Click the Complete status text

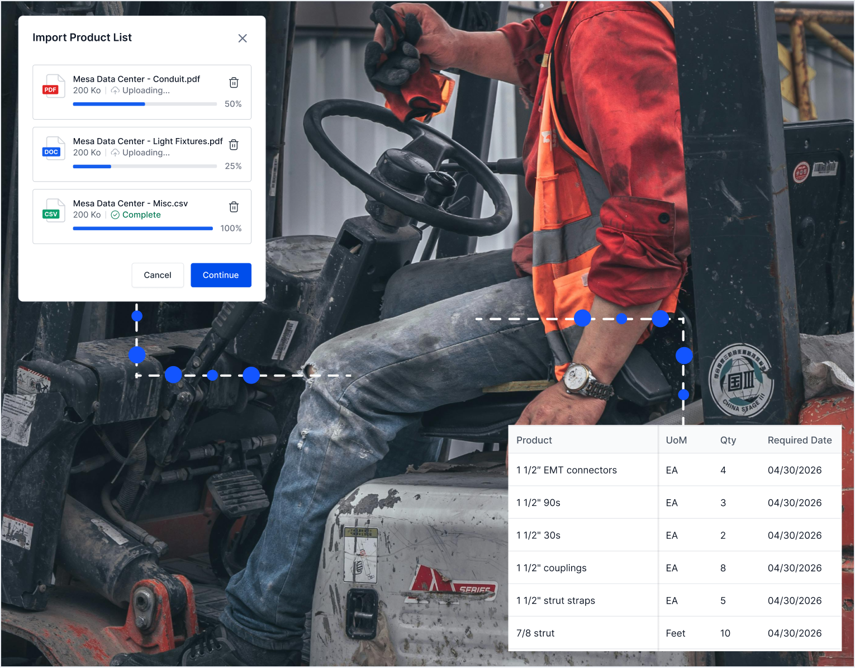point(141,215)
